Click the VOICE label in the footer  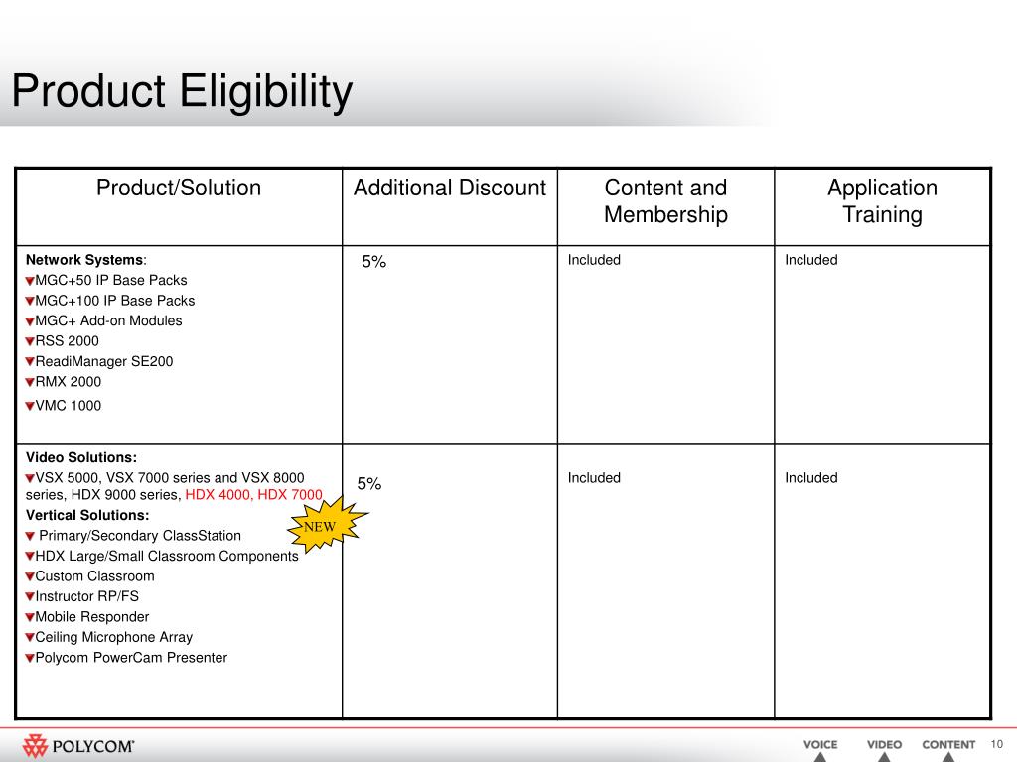(820, 745)
